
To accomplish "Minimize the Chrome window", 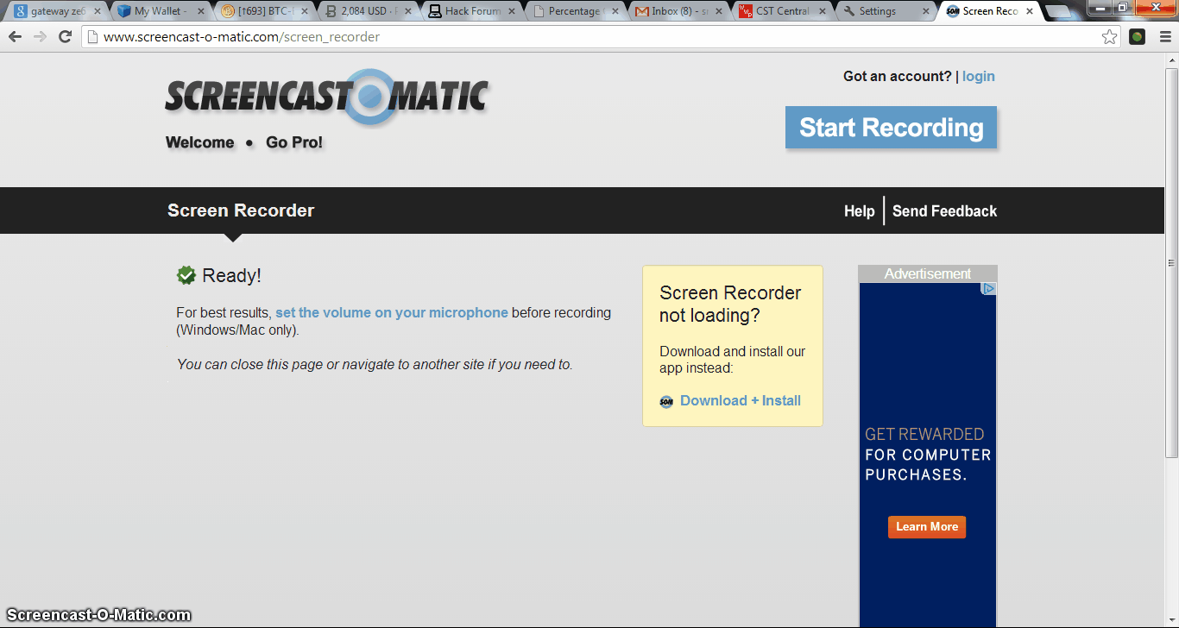I will [x=1099, y=6].
